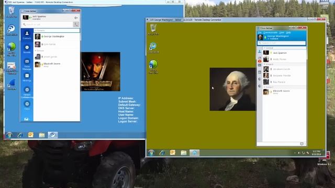335x188 pixels.
Task: Launch Internet Explorer from right remote taskbar
Action: pyautogui.click(x=162, y=152)
